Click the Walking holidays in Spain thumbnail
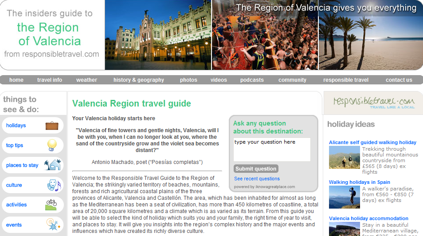Image resolution: width=423 pixels, height=236 pixels. pyautogui.click(x=344, y=197)
